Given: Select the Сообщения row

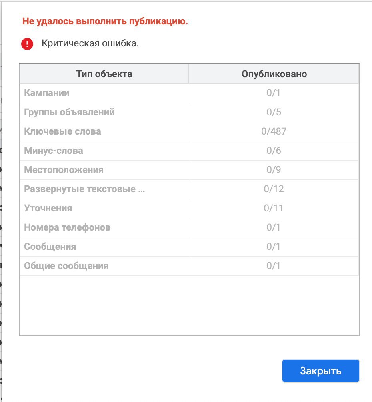Looking at the screenshot, I should 189,247.
